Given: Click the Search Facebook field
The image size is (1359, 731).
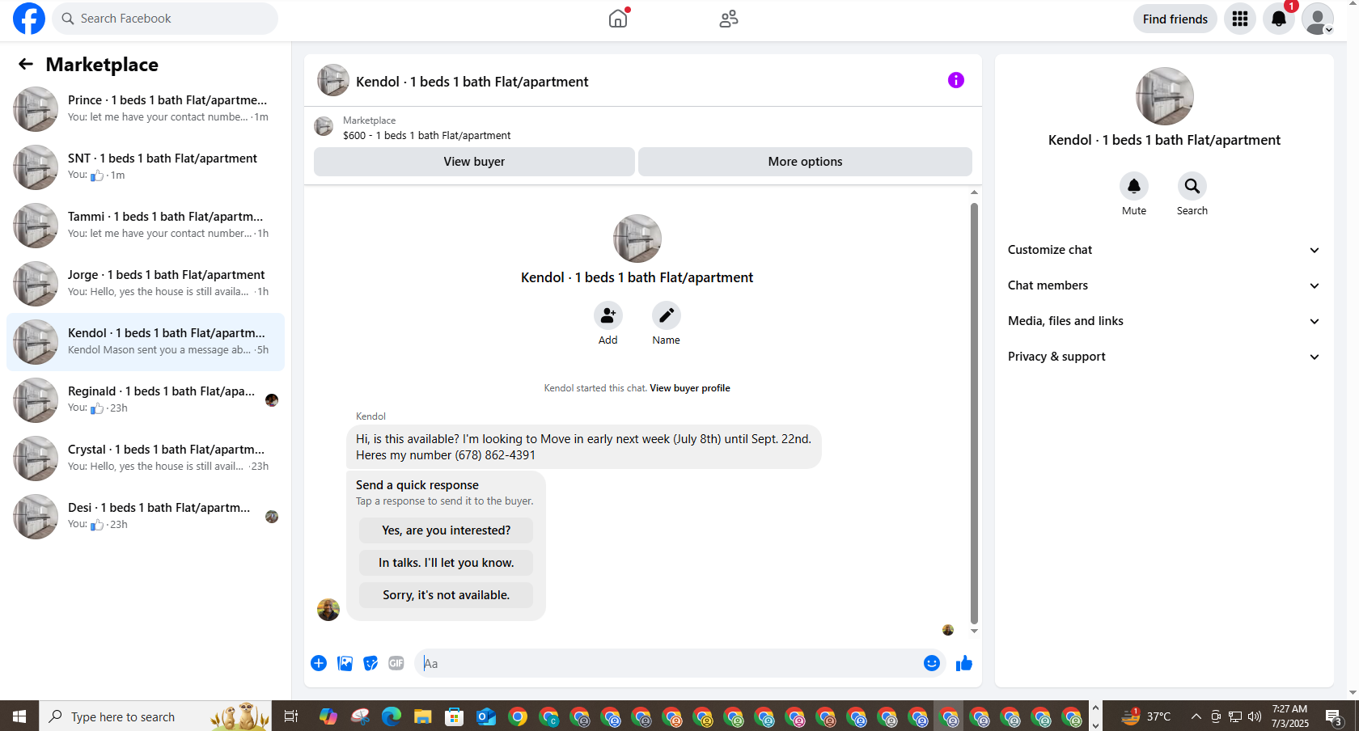Looking at the screenshot, I should 165,19.
